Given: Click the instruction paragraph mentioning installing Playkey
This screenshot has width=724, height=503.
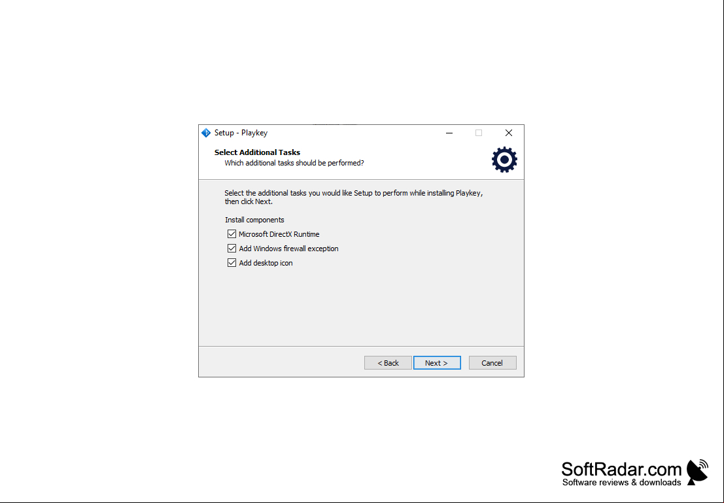Looking at the screenshot, I should tap(354, 198).
